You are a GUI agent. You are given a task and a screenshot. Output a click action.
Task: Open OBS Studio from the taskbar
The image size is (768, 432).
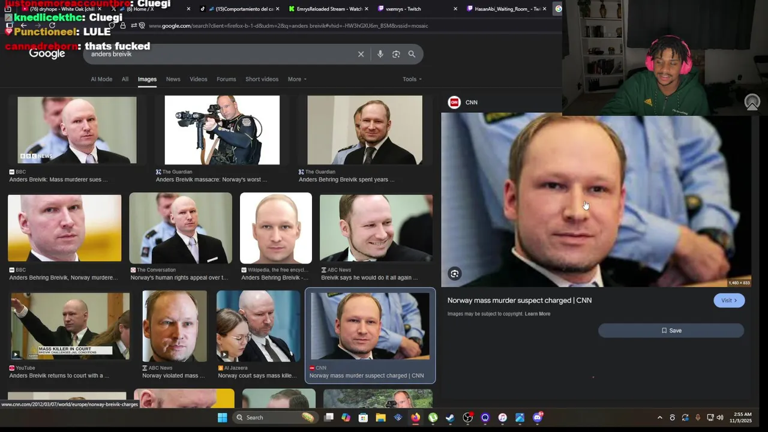point(468,418)
